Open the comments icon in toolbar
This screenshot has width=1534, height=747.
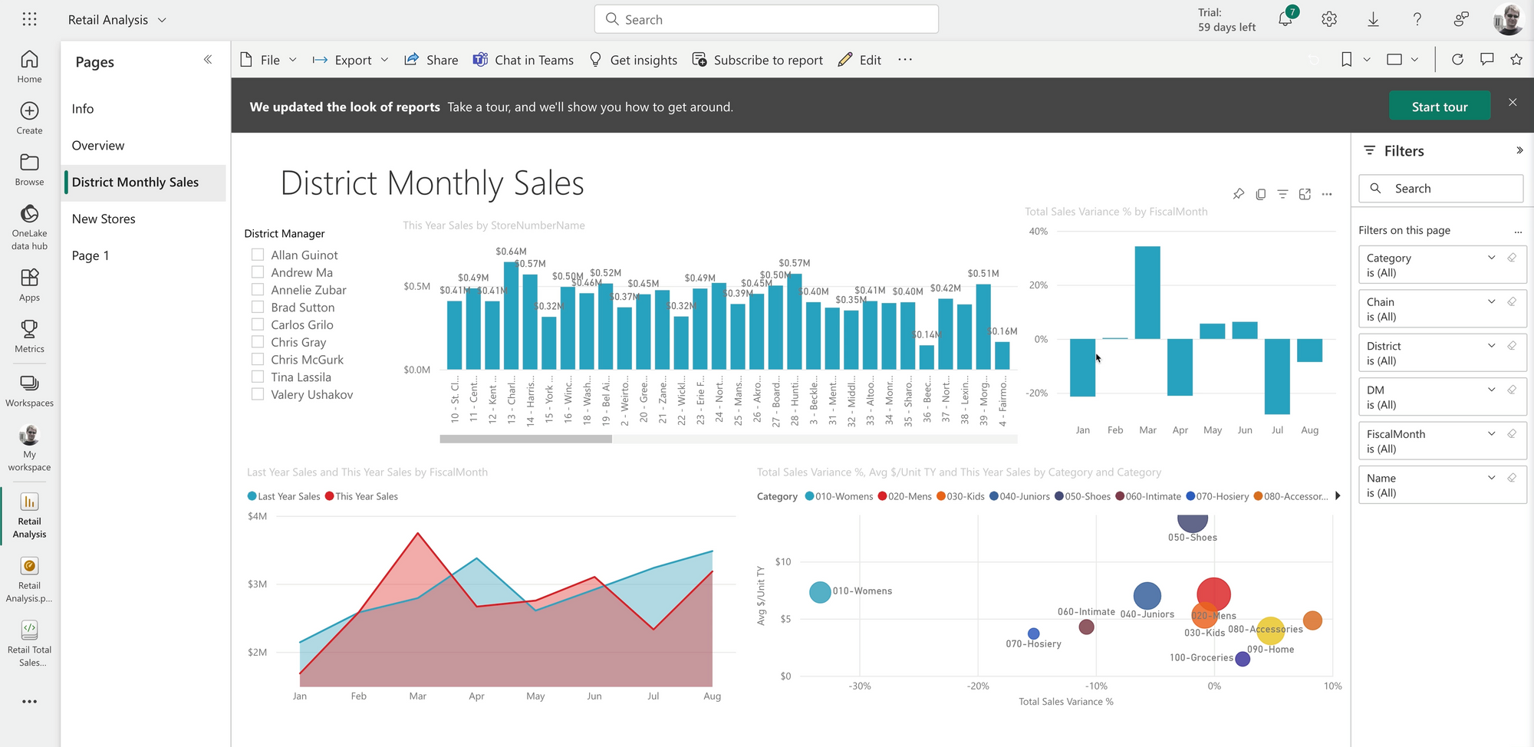pyautogui.click(x=1487, y=60)
